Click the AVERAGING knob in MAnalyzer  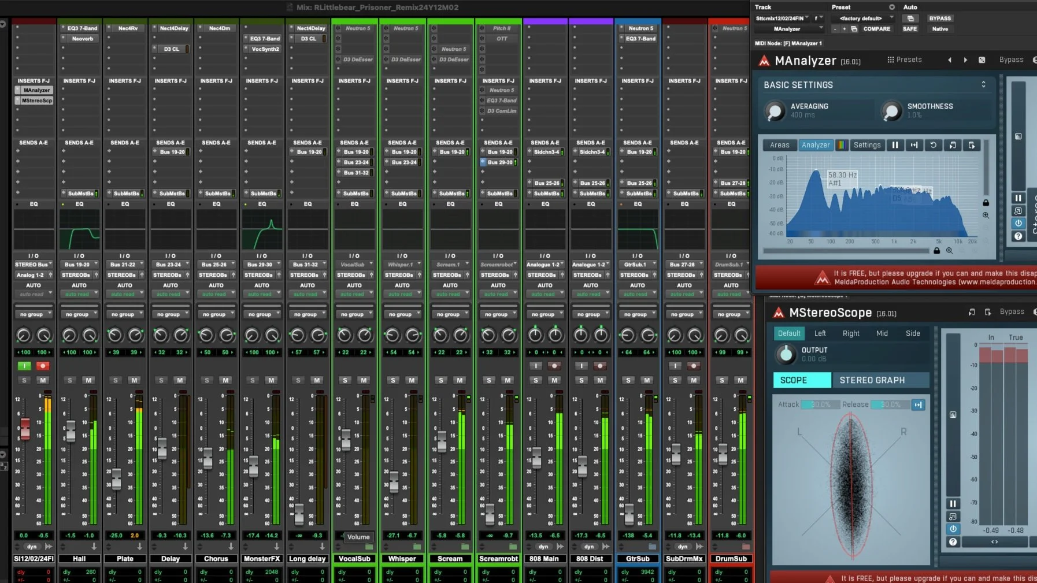point(775,111)
